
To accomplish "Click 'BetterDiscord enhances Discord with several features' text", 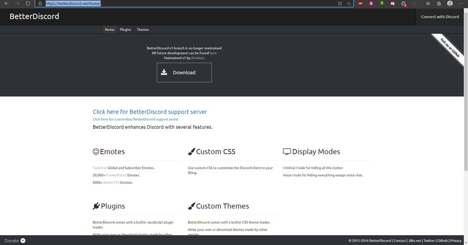I will (152, 127).
